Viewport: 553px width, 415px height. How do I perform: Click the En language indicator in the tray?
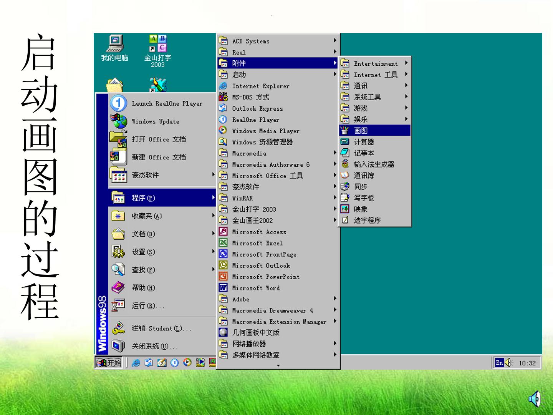(x=499, y=362)
